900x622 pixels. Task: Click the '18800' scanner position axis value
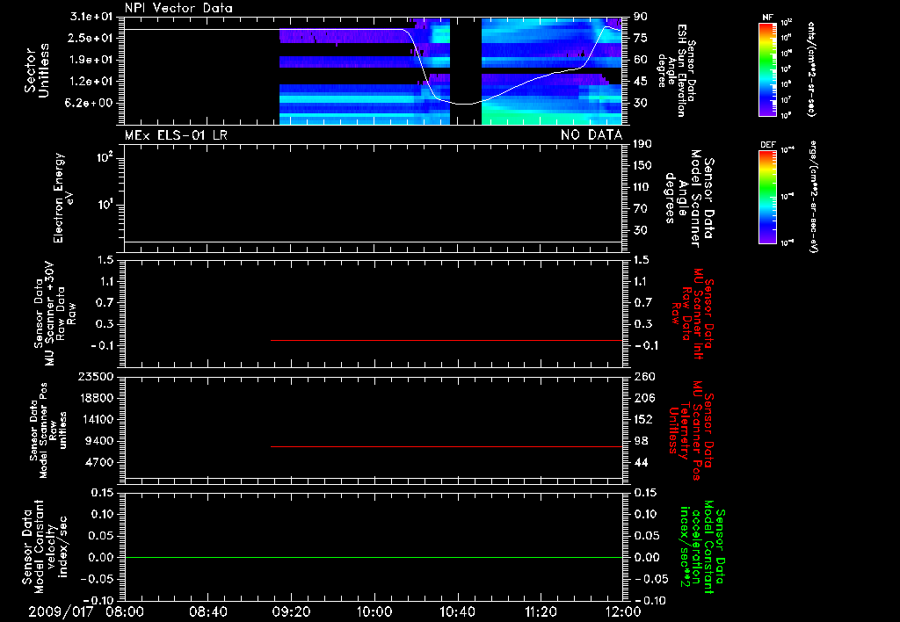pos(95,398)
